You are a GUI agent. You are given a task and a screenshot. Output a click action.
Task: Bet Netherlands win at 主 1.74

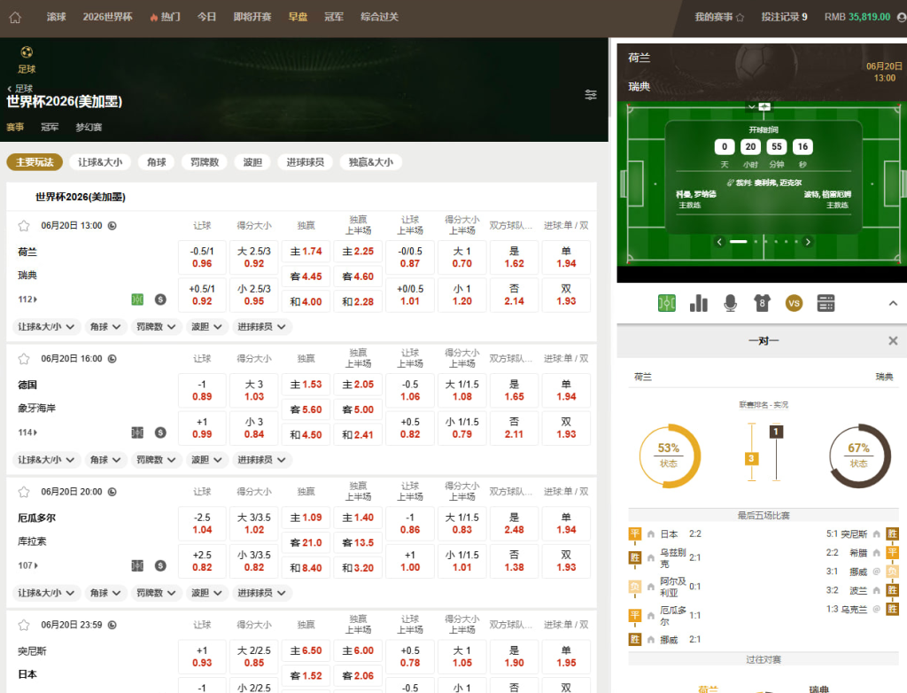pos(306,252)
